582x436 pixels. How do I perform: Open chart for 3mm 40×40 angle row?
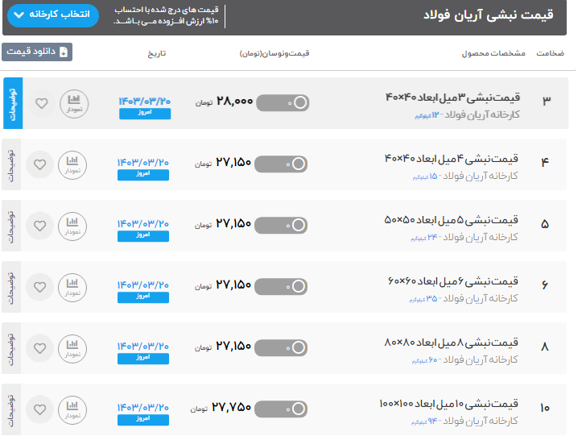click(x=74, y=103)
